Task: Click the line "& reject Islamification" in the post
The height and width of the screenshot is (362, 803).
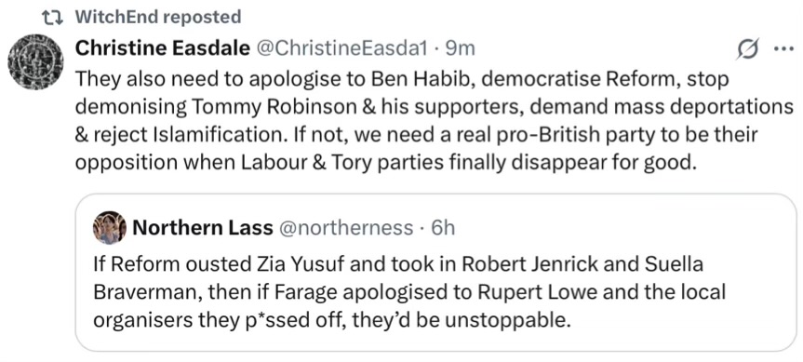Action: click(416, 135)
